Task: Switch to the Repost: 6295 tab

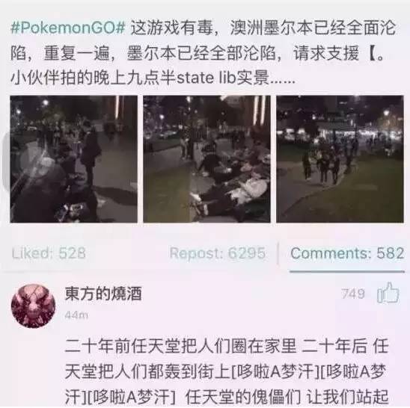Action: tap(218, 253)
